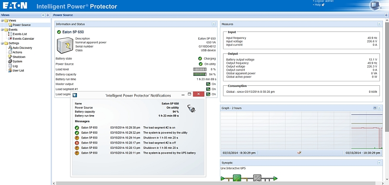Click graph end time 03/15/2014 - 10:30:29 pm
389x185 pixels.
363,153
